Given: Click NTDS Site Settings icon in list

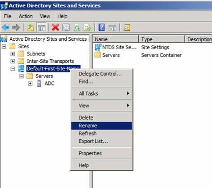Looking at the screenshot, I should click(98, 47).
